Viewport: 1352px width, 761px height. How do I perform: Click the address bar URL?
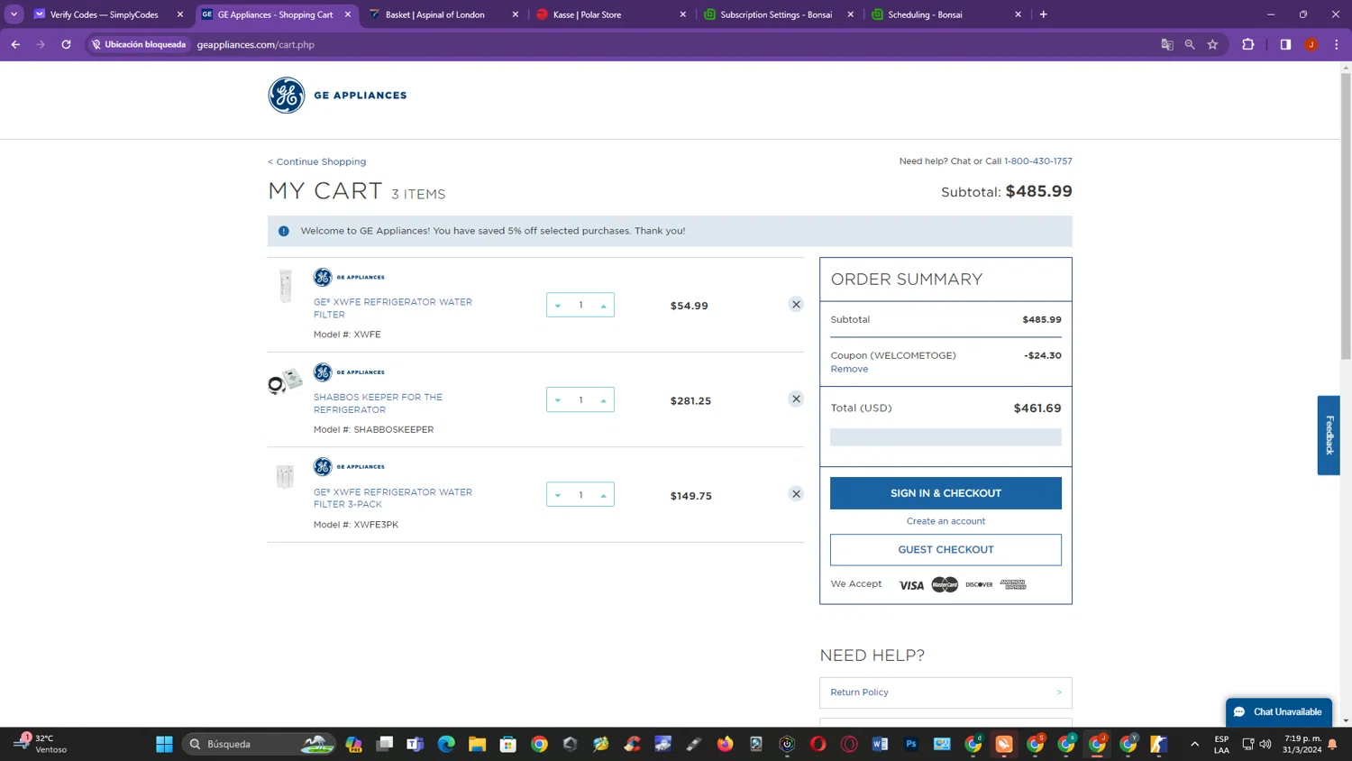(x=256, y=44)
